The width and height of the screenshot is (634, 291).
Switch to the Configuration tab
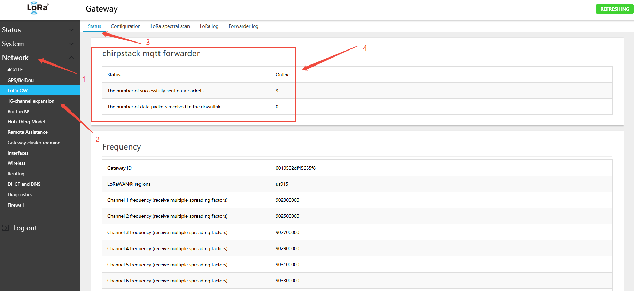click(125, 26)
